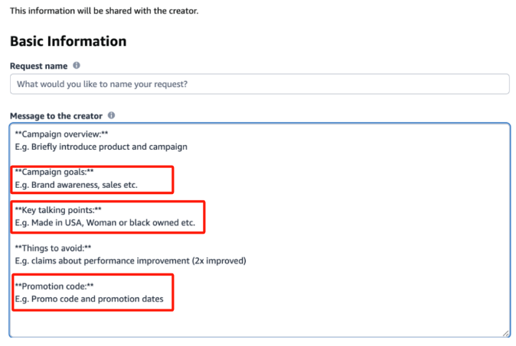The height and width of the screenshot is (346, 516).
Task: Click the info icon beside Message to the creator
Action: 112,115
